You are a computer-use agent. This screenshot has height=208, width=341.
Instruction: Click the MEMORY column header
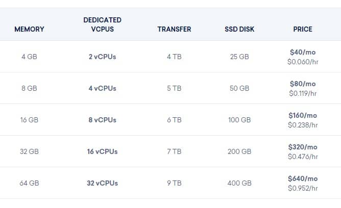click(30, 29)
